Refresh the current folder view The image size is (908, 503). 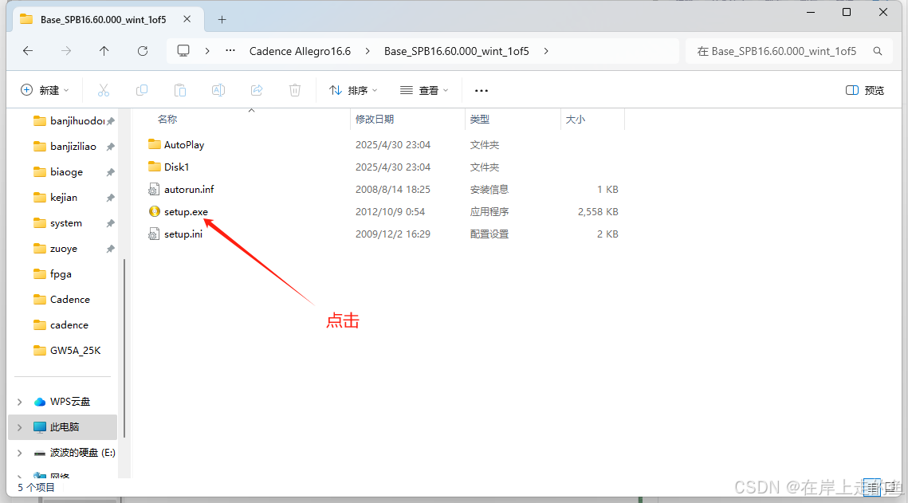pyautogui.click(x=143, y=51)
